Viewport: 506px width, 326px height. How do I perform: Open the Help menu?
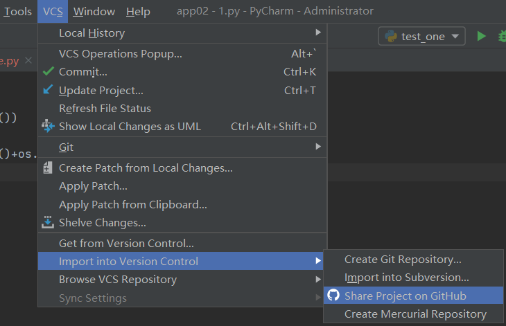click(138, 11)
